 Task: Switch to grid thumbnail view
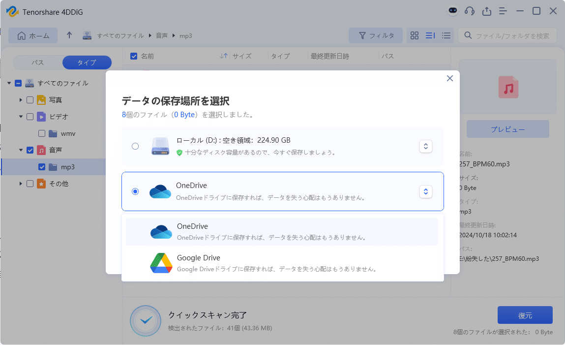coord(415,35)
